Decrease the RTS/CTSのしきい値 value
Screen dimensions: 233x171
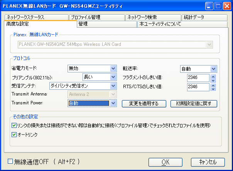[213, 89]
